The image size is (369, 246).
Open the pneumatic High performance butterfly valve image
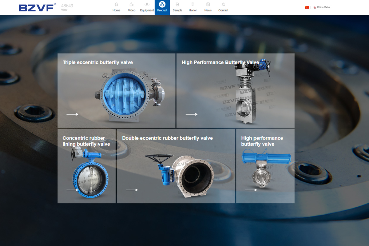point(264,169)
